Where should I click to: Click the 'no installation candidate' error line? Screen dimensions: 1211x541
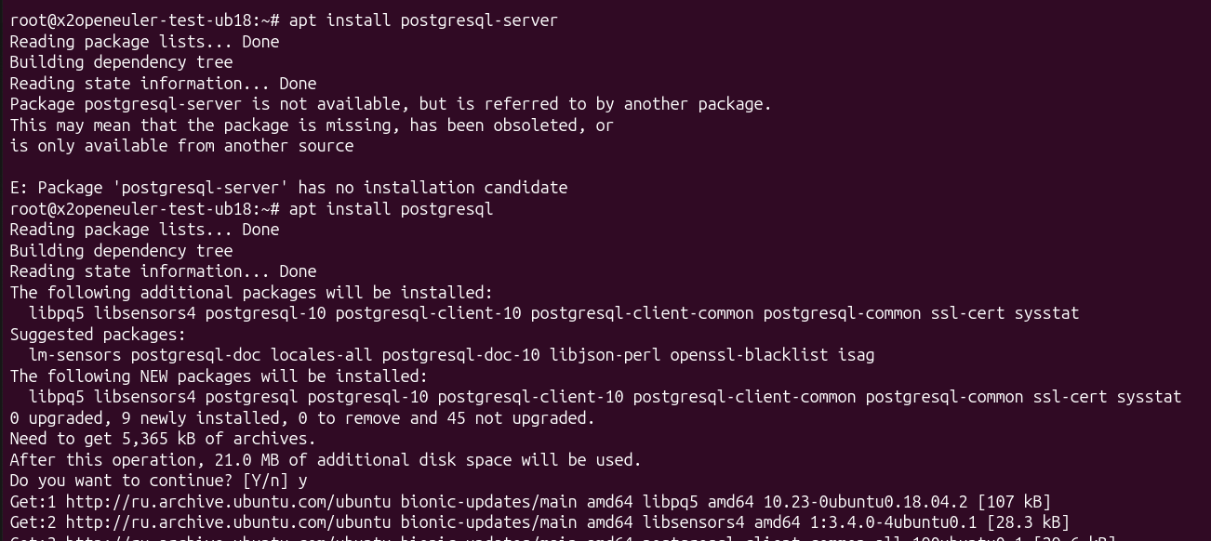(288, 188)
